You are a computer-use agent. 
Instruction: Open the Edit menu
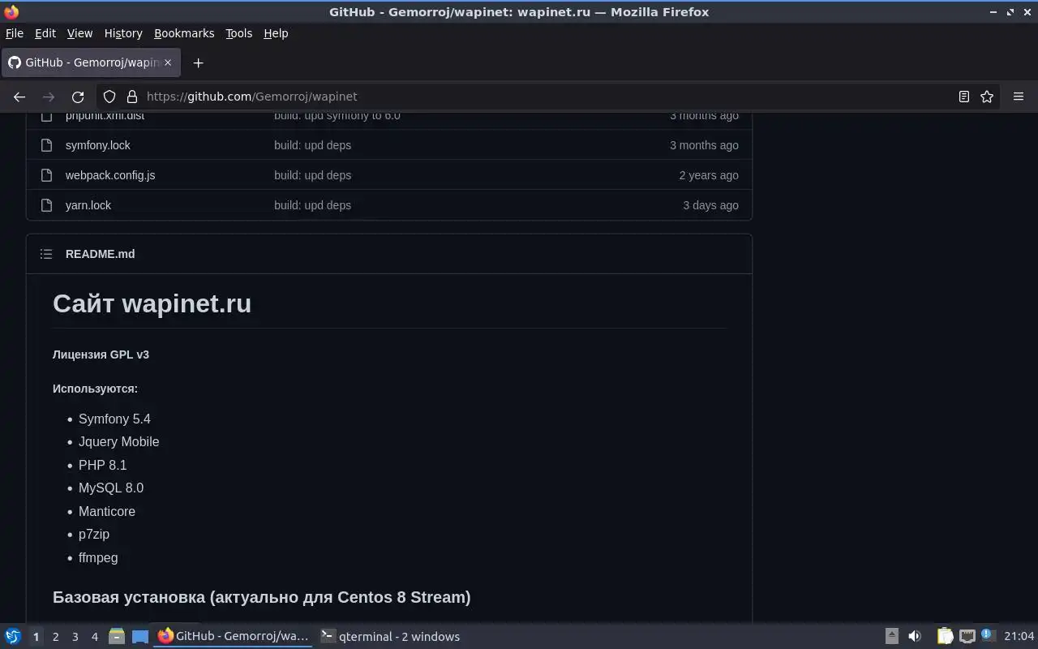pos(45,33)
